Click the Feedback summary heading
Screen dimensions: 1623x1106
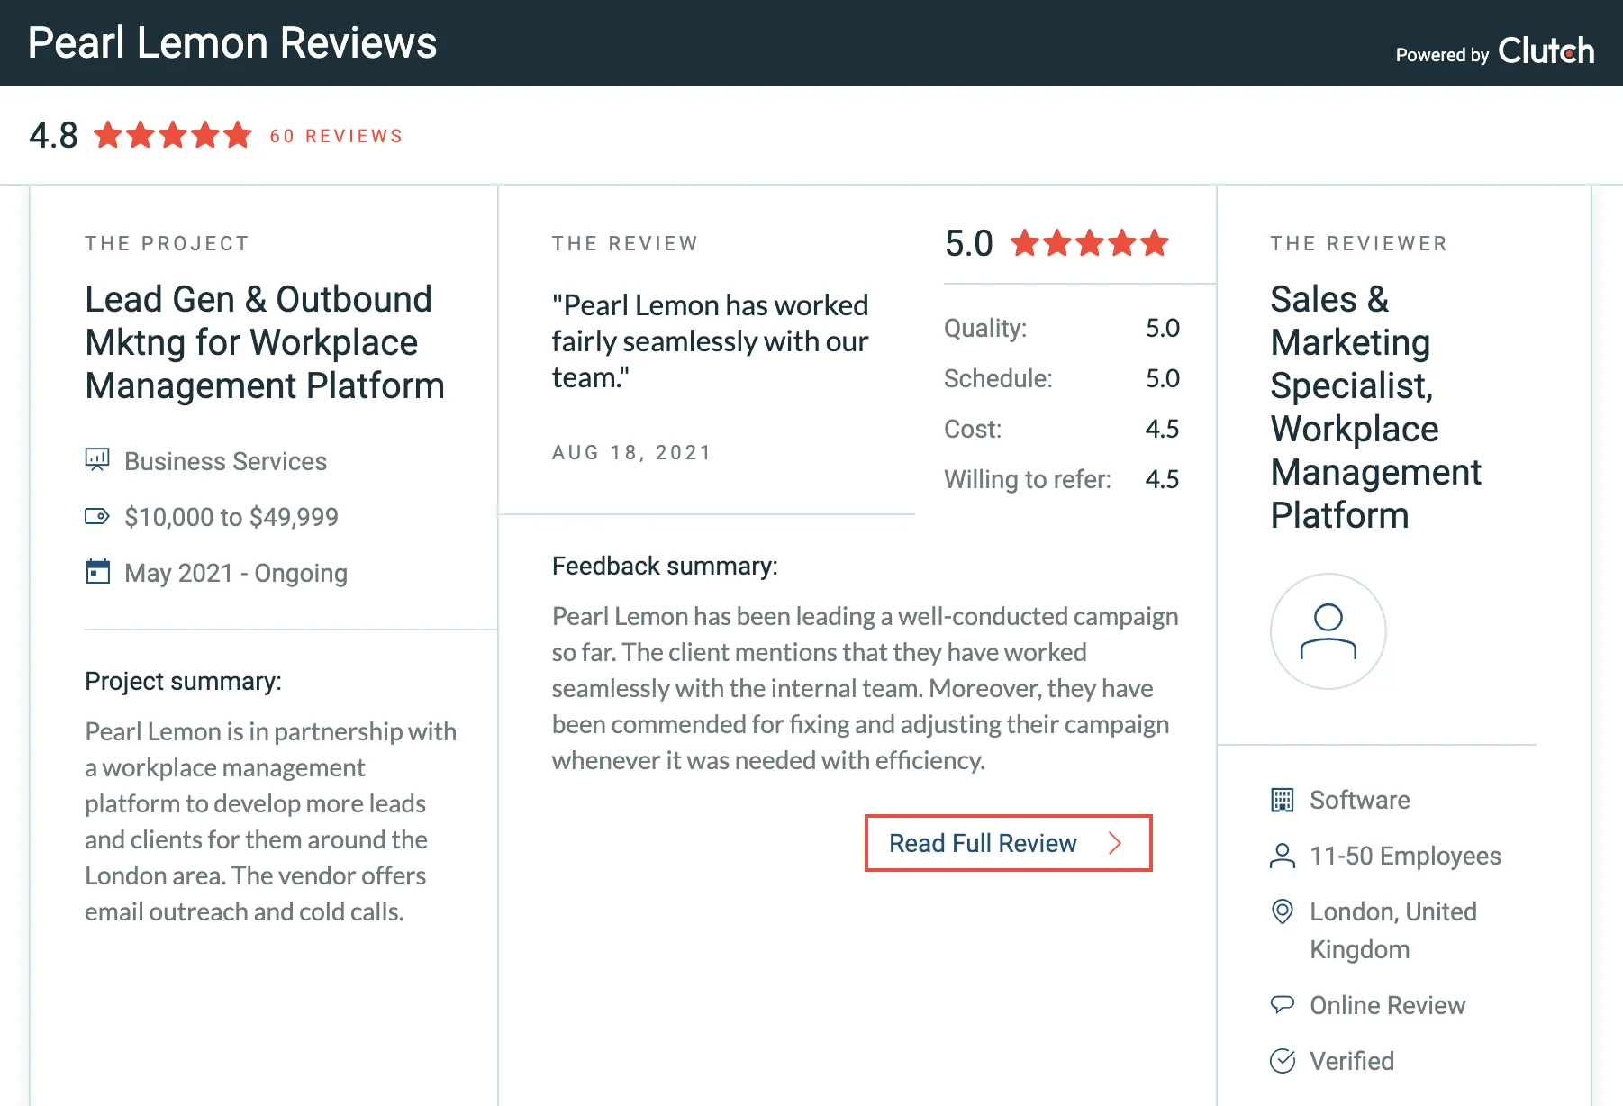tap(665, 566)
